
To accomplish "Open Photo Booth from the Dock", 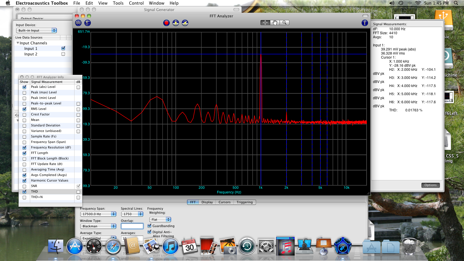I will (x=208, y=246).
